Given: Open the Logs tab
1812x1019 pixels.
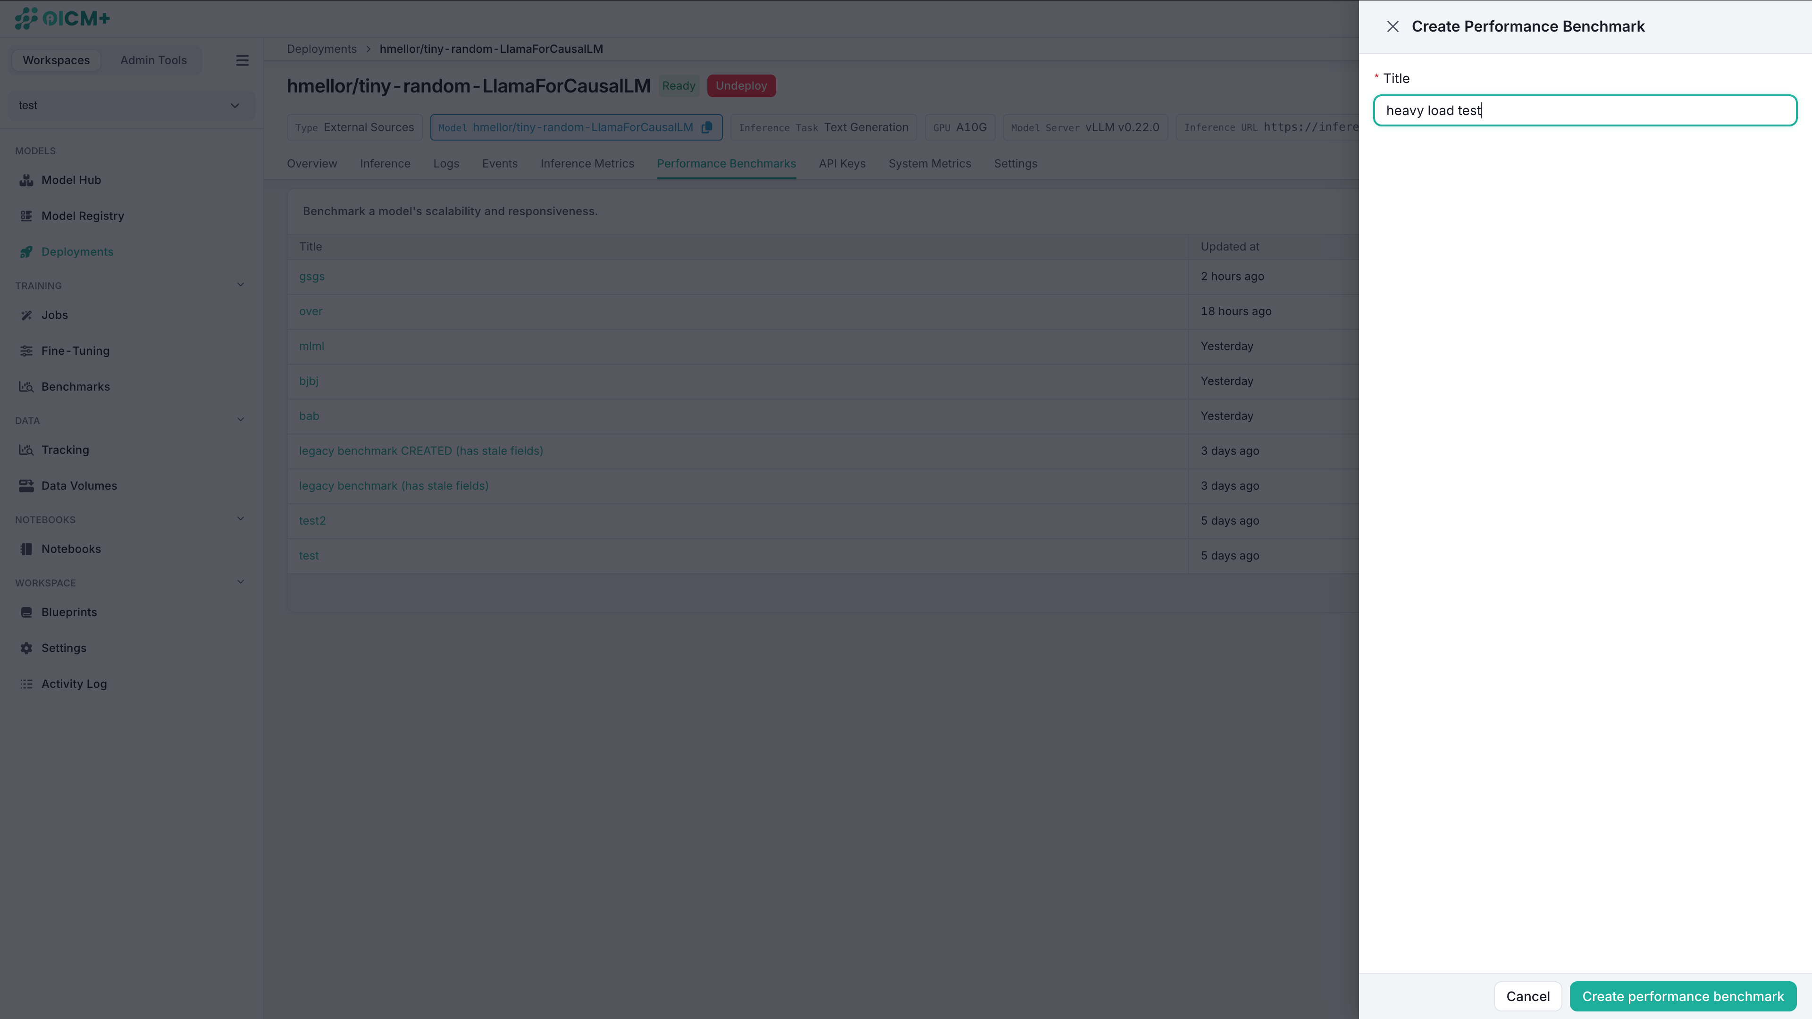Looking at the screenshot, I should click(446, 164).
